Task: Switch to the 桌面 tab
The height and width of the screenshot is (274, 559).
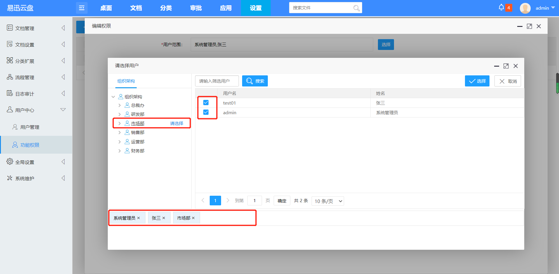Action: [x=106, y=8]
